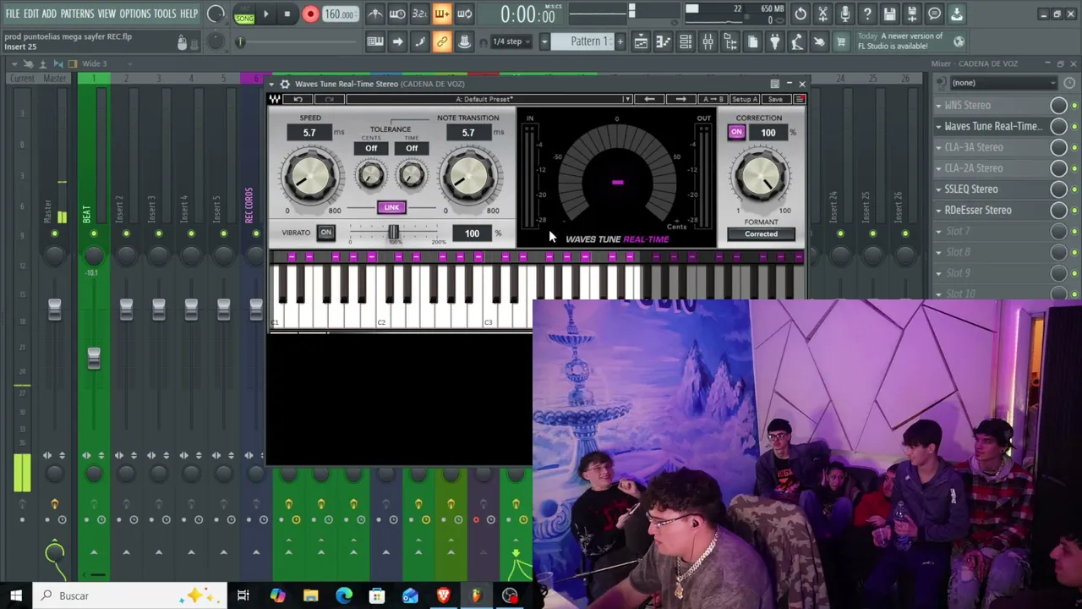
Task: Open the PATTERNS menu
Action: 77,14
